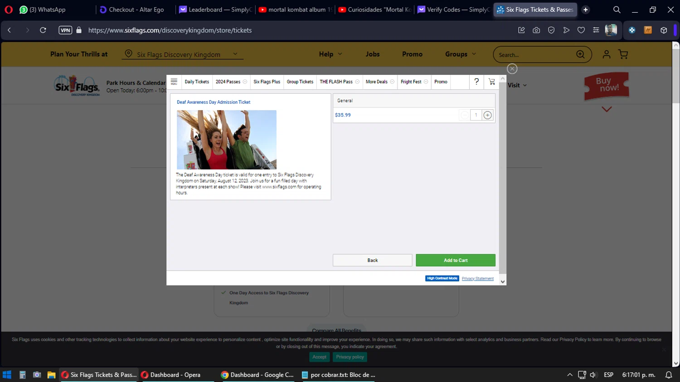The width and height of the screenshot is (680, 382).
Task: Click the help question mark icon
Action: pos(476,82)
